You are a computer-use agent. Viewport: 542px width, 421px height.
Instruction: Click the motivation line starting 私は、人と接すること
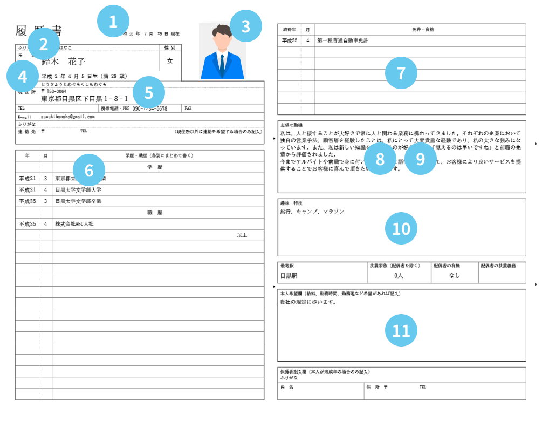coord(400,133)
